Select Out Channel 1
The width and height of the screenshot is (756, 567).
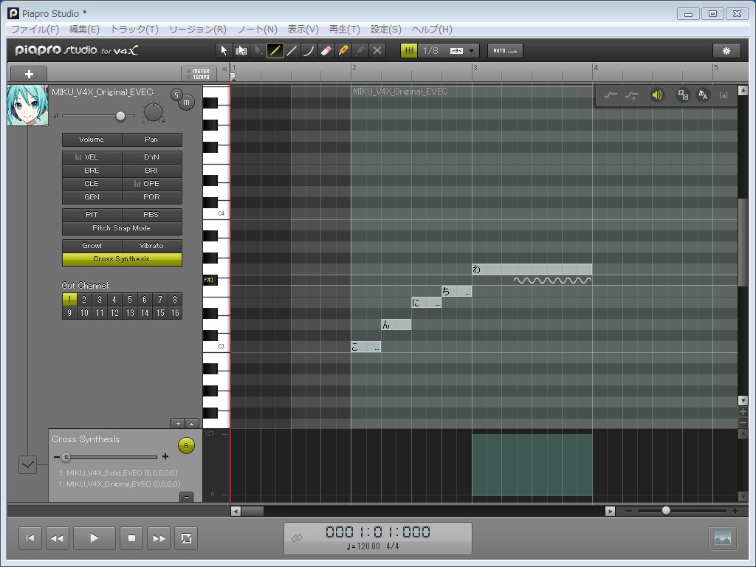(69, 300)
